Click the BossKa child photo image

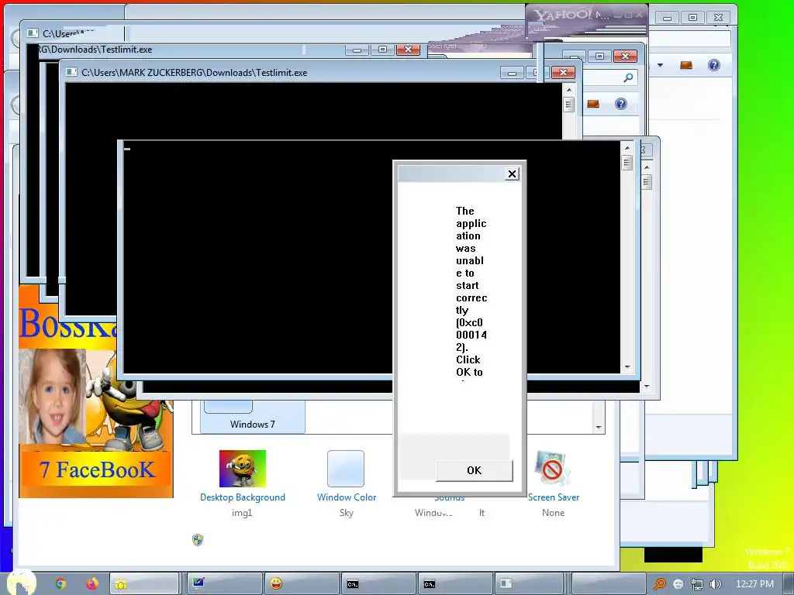53,397
